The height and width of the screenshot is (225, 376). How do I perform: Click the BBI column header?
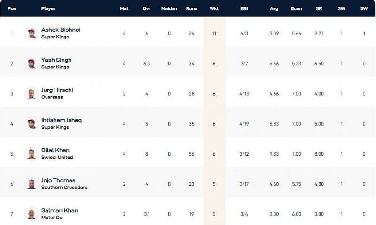point(244,8)
